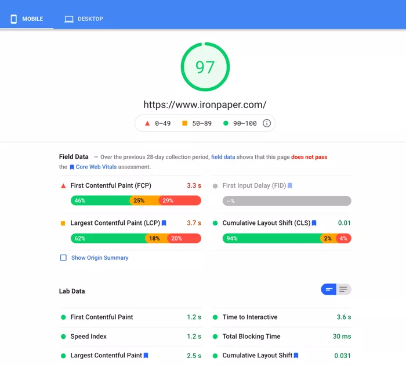Viewport: 406px width, 365px height.
Task: Click the CLS bar's 4% red segment
Action: pyautogui.click(x=343, y=238)
